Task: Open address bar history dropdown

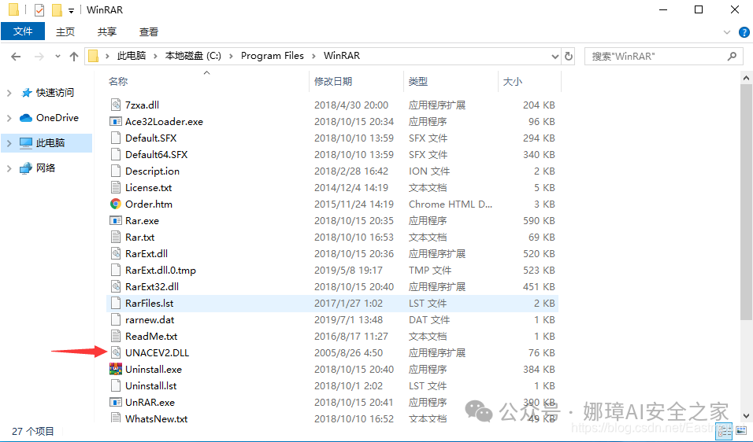Action: [x=555, y=57]
